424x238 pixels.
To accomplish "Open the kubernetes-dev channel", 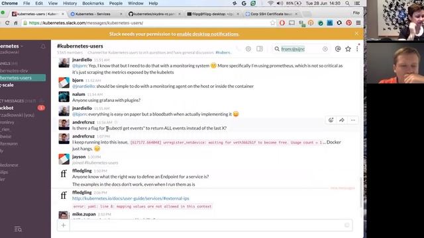I will tap(14, 71).
